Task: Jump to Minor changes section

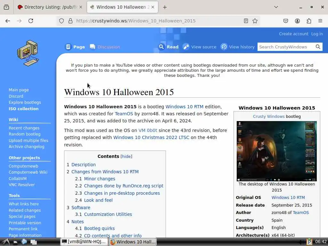Action: click(x=100, y=179)
